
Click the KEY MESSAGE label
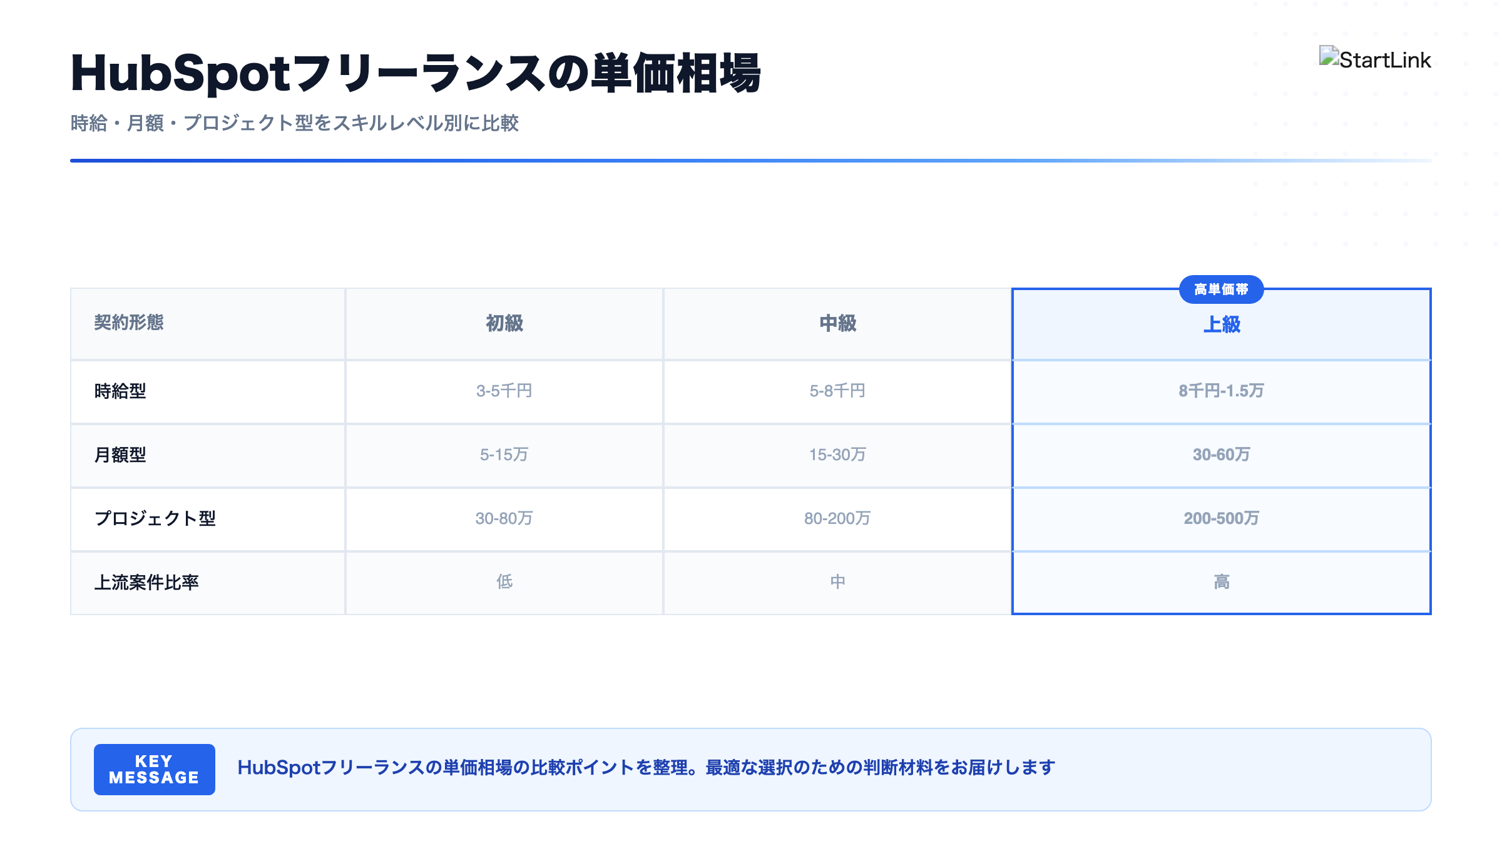155,770
